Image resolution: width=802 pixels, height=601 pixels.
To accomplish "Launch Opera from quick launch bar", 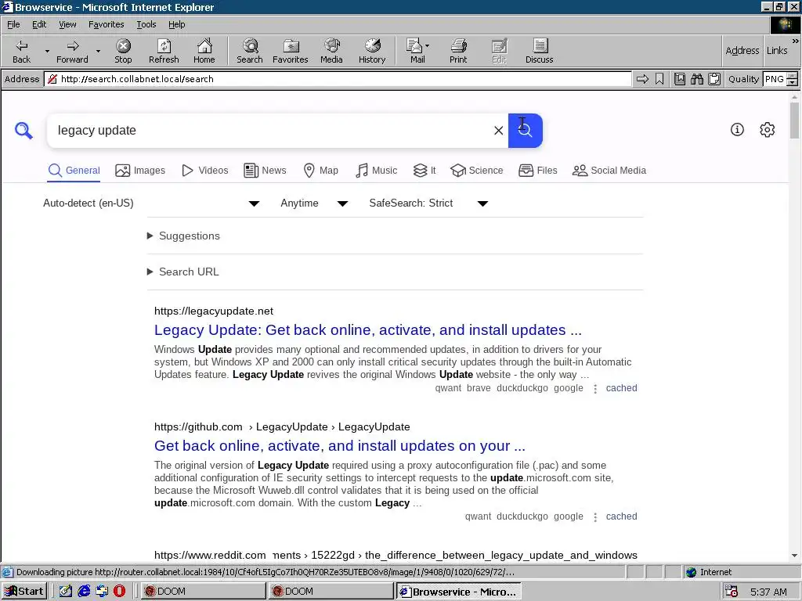I will (x=119, y=592).
